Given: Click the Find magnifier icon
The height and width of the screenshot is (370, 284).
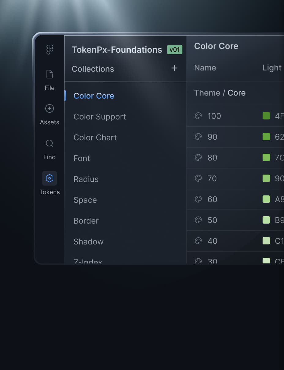Looking at the screenshot, I should [x=50, y=143].
